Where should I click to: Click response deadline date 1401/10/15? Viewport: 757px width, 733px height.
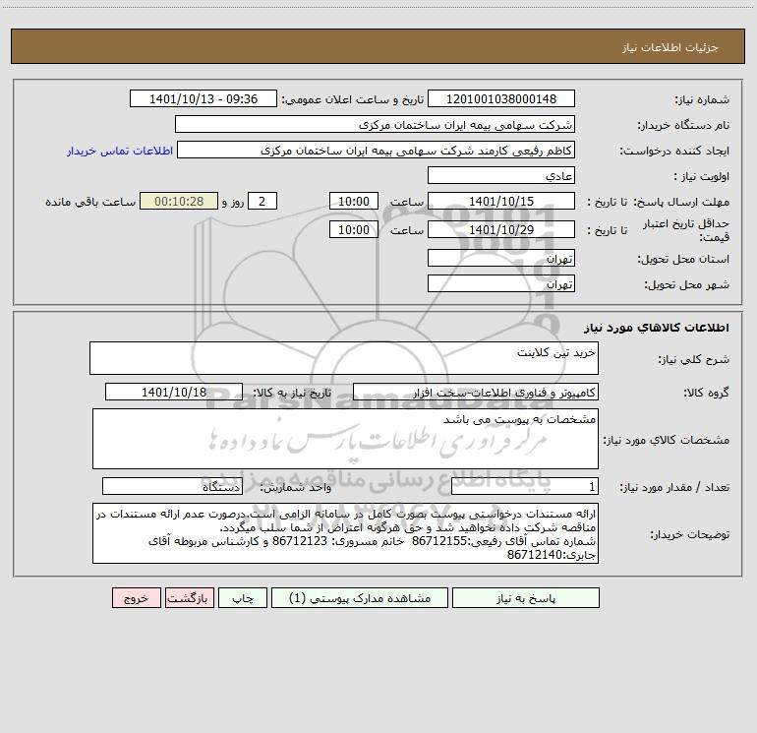(x=501, y=201)
